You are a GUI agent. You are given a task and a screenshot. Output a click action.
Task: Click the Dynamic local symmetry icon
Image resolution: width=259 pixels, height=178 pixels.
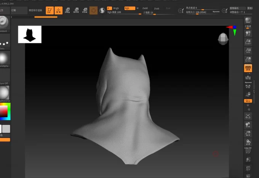(x=248, y=85)
